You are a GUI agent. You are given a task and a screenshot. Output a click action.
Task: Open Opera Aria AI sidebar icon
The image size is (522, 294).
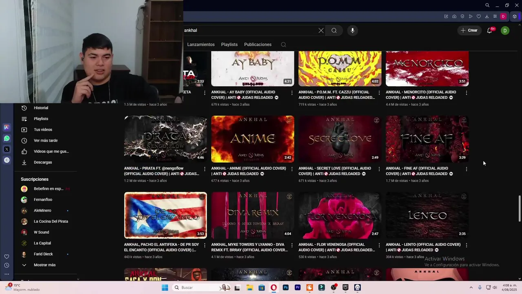(x=7, y=127)
